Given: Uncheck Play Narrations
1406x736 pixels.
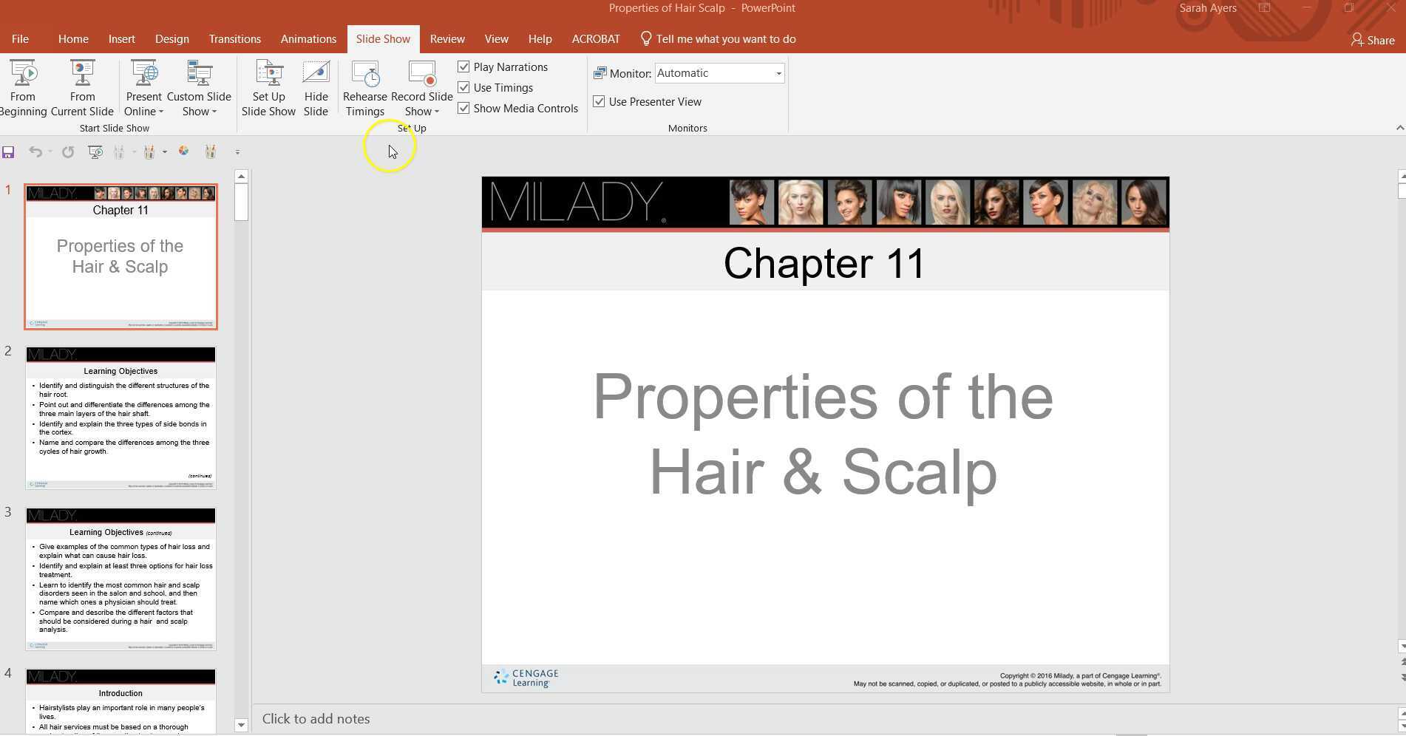Looking at the screenshot, I should [463, 67].
